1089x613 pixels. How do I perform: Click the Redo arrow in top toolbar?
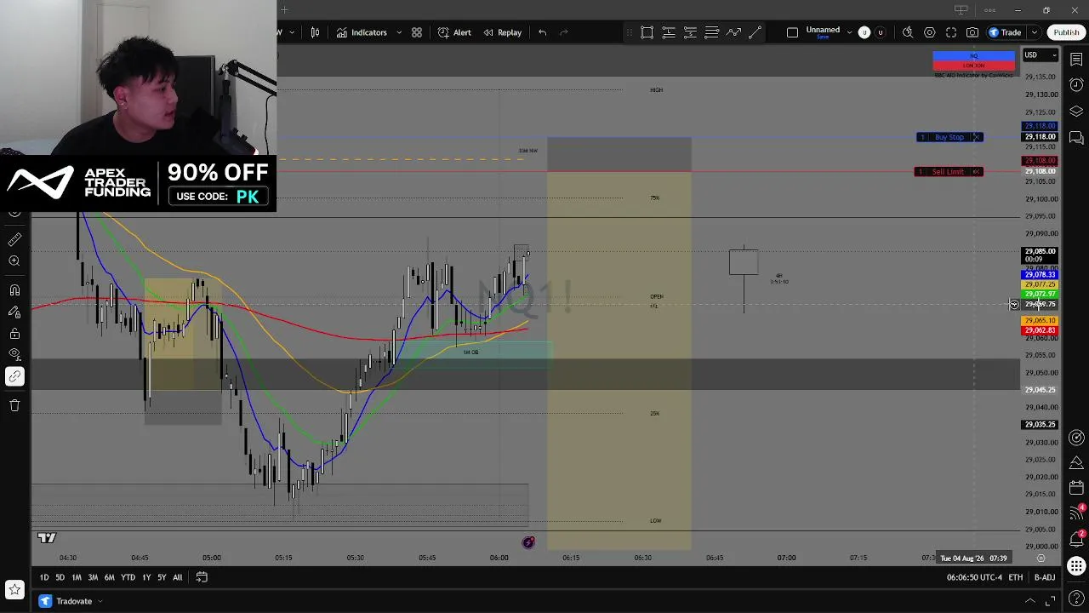tap(563, 32)
